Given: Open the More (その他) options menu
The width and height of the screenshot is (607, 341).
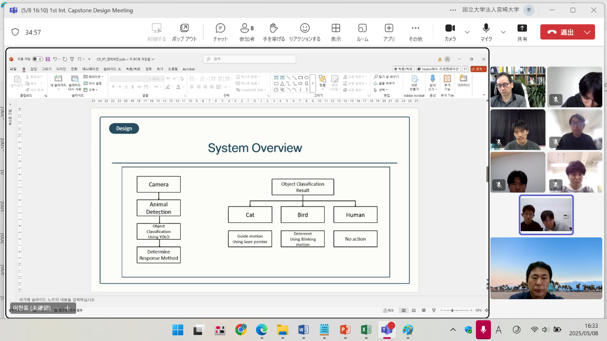Looking at the screenshot, I should point(415,32).
